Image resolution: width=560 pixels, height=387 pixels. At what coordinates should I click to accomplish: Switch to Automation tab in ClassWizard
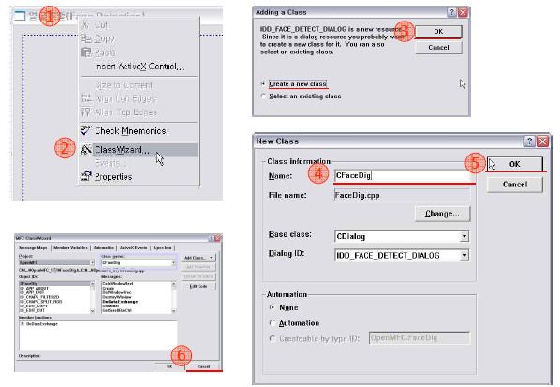point(104,247)
